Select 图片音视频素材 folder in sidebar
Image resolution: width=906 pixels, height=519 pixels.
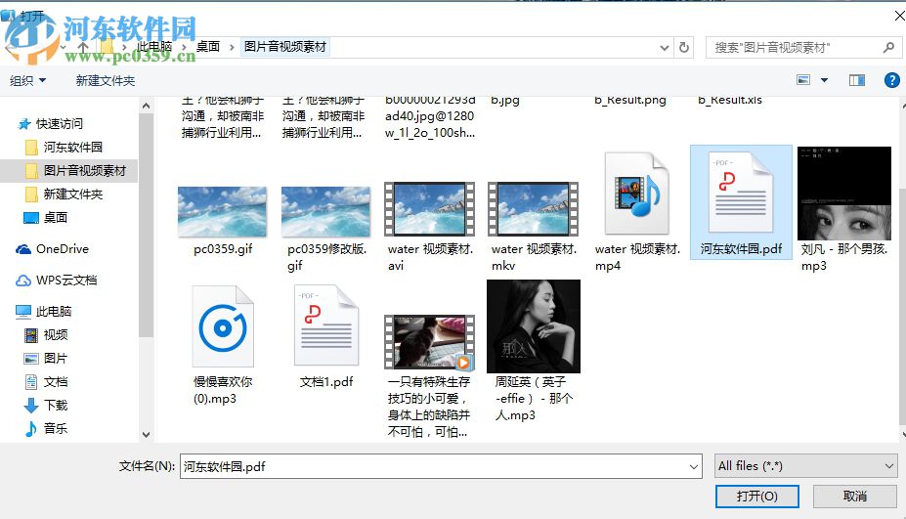click(68, 170)
